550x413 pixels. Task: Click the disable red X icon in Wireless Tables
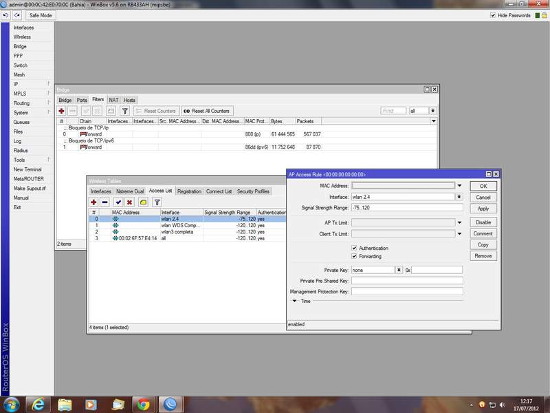coord(129,202)
